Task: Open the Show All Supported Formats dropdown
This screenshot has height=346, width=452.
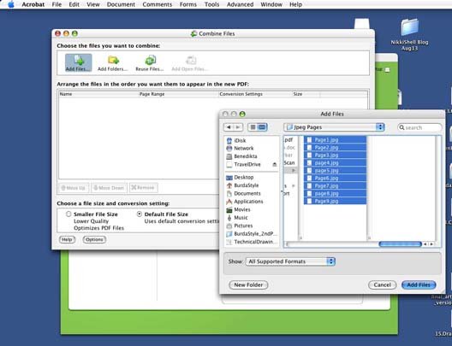Action: (x=290, y=261)
